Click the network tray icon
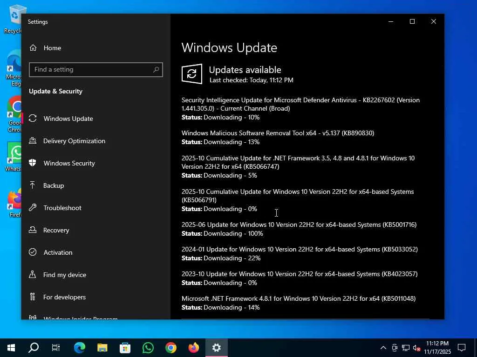The height and width of the screenshot is (357, 477). pyautogui.click(x=406, y=348)
